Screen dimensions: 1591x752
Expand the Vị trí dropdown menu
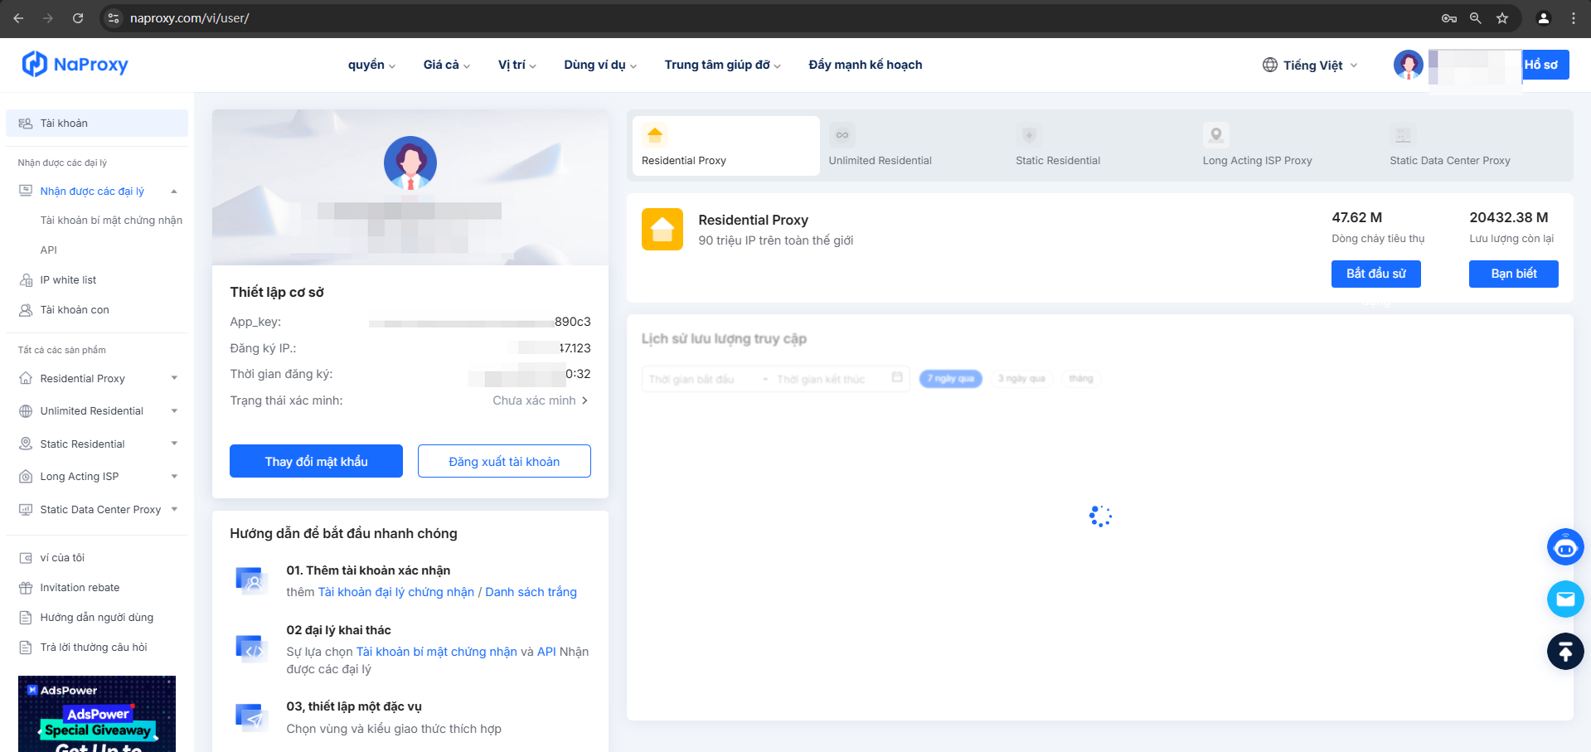pos(517,65)
